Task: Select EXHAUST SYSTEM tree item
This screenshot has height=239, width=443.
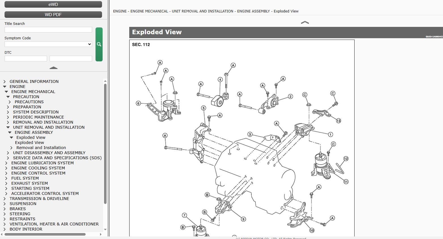Action: [x=29, y=183]
